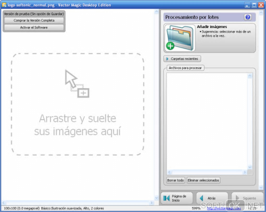Click the Borrar todo button
The image size is (266, 212).
pos(176,180)
